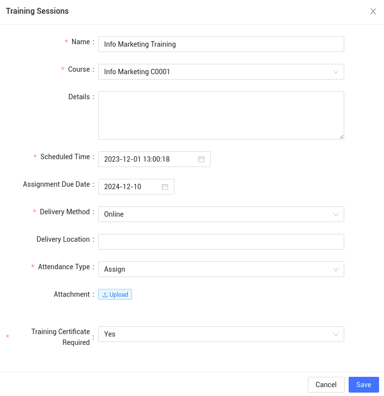Click the Name input field
384x396 pixels.
pos(221,44)
